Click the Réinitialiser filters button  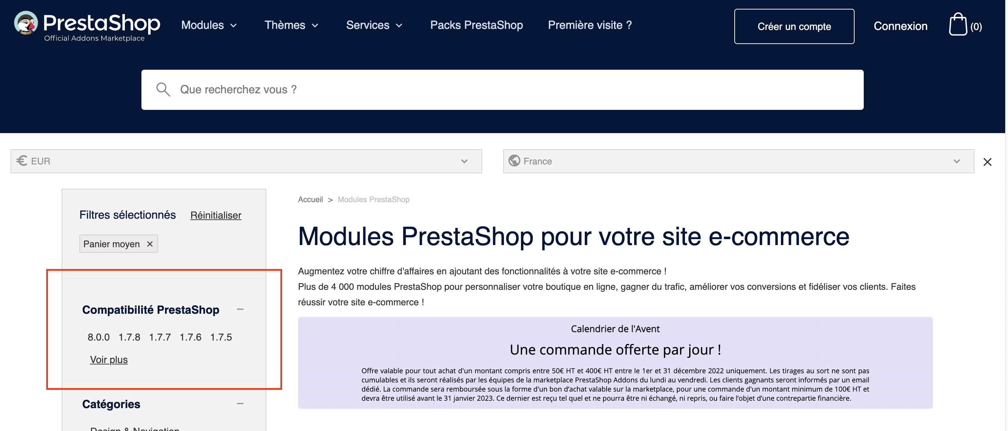click(215, 215)
